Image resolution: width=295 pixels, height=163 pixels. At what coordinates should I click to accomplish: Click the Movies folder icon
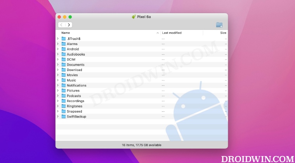point(64,75)
